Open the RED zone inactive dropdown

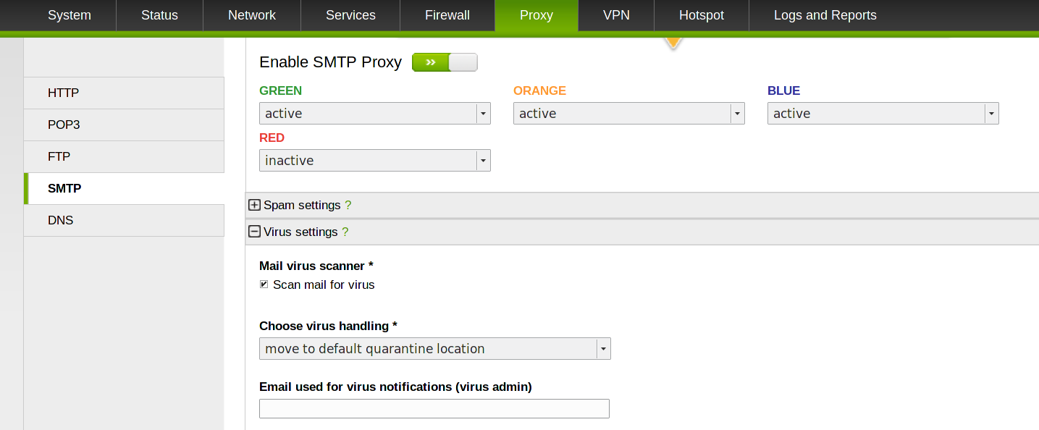(x=375, y=161)
